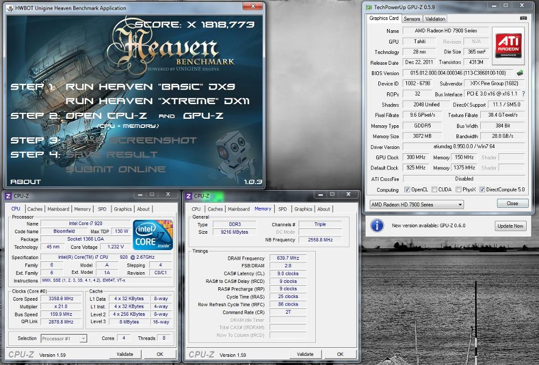Screen dimensions: 539x365
Task: Click Save Result in Heaven step 4
Action: (112, 154)
